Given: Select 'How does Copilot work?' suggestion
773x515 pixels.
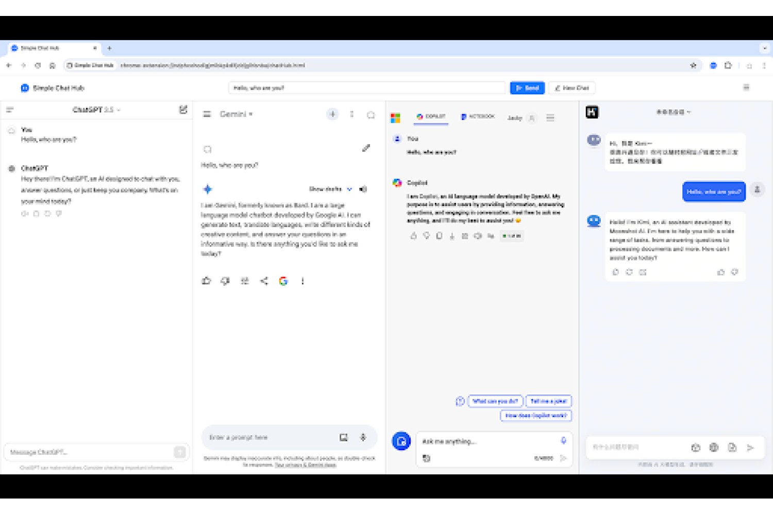Looking at the screenshot, I should pyautogui.click(x=536, y=416).
